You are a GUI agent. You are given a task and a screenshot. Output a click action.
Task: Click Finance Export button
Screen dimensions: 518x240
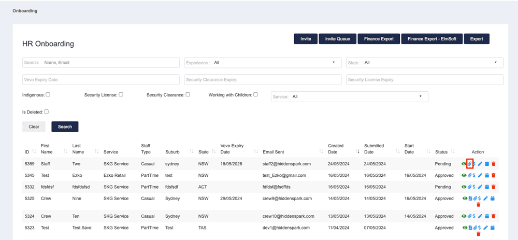pyautogui.click(x=379, y=39)
